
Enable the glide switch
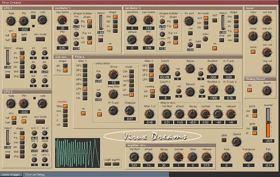224,140
